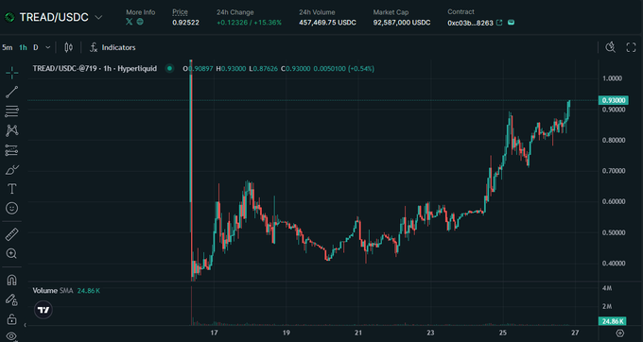Select the Text annotation tool

[x=12, y=189]
